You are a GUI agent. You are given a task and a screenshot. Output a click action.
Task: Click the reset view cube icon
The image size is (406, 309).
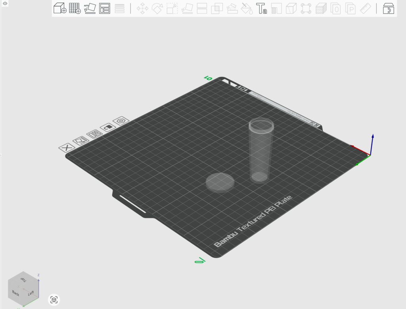point(54,300)
